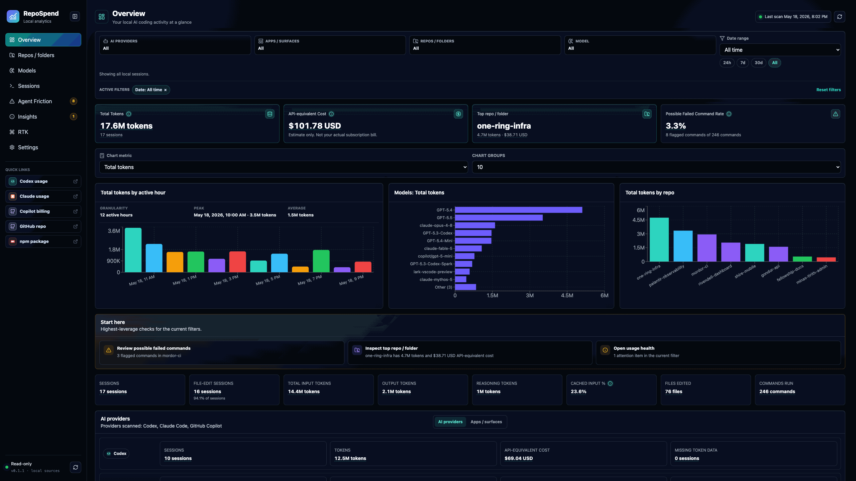Click the external link icon on Claude usage
Image resolution: width=856 pixels, height=481 pixels.
click(x=76, y=196)
